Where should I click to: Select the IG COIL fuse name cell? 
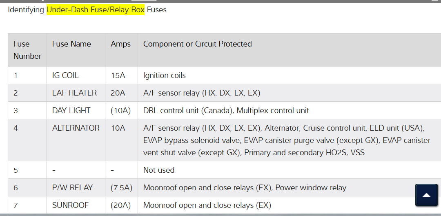tap(65, 76)
